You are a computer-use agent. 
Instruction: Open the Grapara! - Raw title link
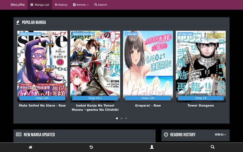[148, 106]
